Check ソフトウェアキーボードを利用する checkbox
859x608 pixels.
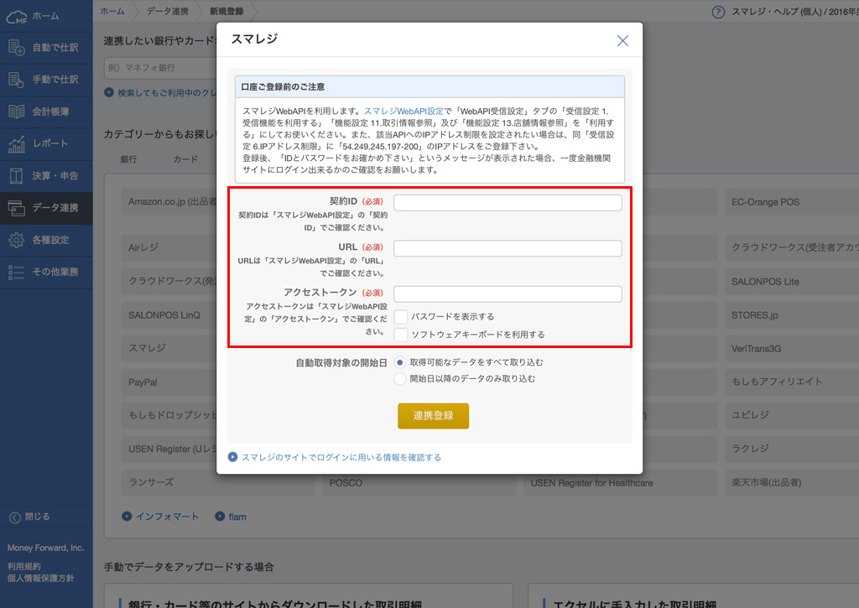pos(400,334)
